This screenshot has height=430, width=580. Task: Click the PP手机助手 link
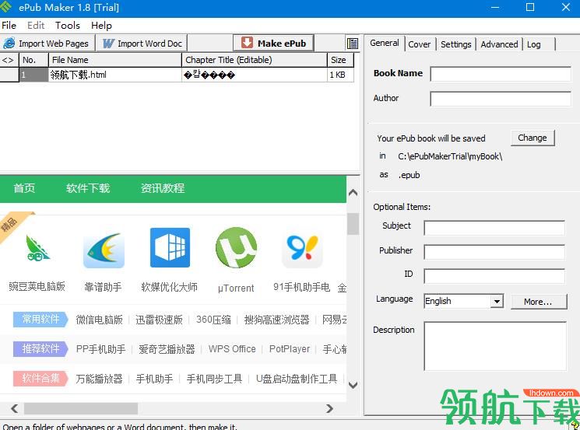100,349
